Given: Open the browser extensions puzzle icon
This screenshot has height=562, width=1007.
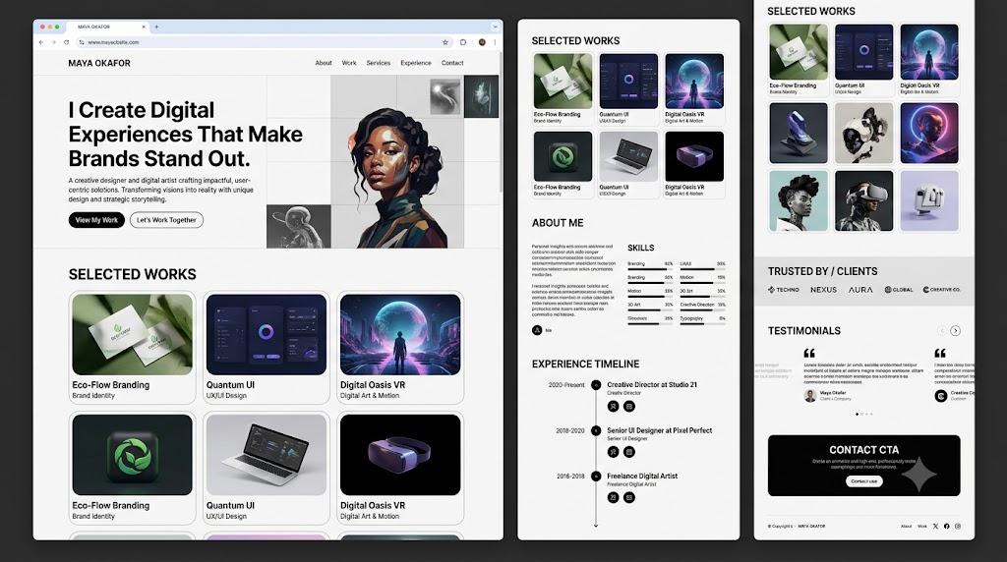Looking at the screenshot, I should click(463, 42).
